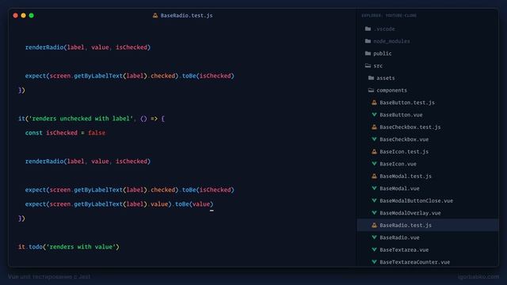The image size is (507, 285).
Task: Expand the public folder
Action: [383, 53]
